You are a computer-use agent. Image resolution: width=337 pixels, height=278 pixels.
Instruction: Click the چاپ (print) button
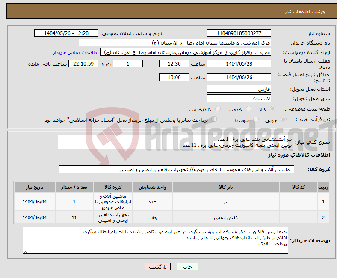(x=187, y=266)
